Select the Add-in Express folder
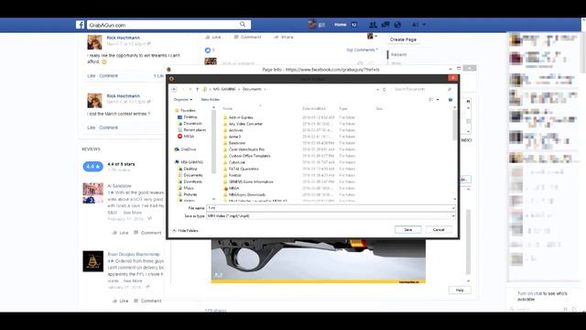Viewport: 586px width, 330px height. [241, 117]
